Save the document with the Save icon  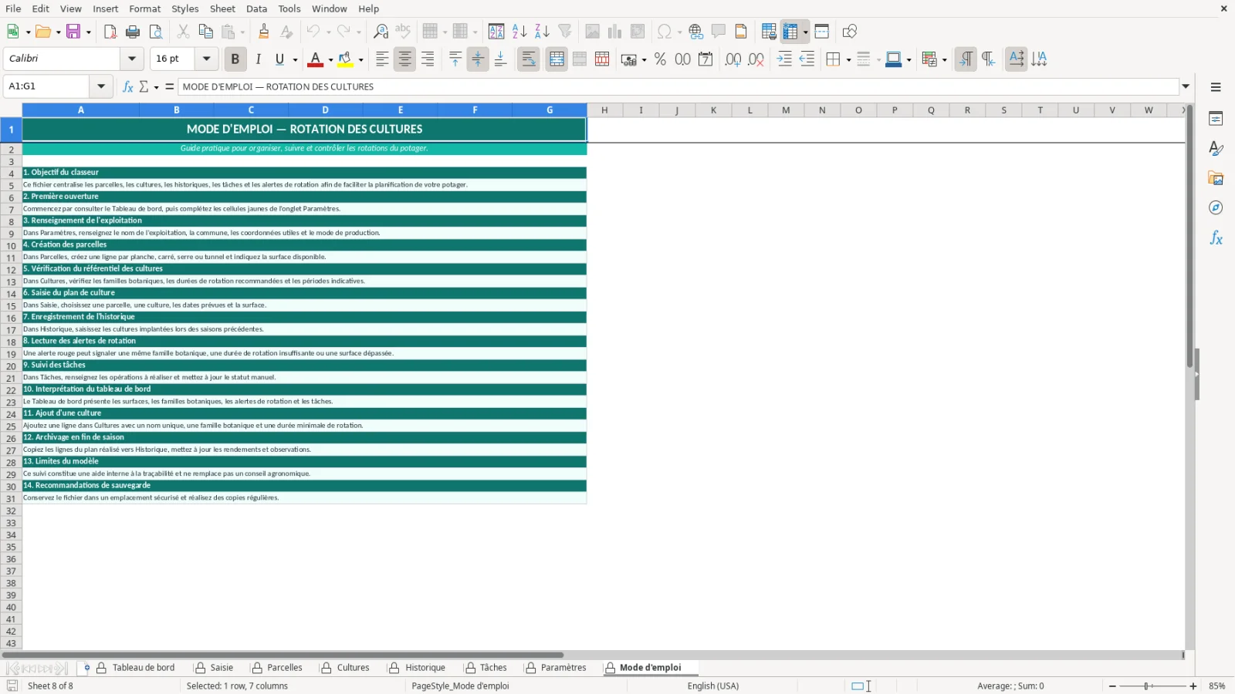tap(74, 32)
